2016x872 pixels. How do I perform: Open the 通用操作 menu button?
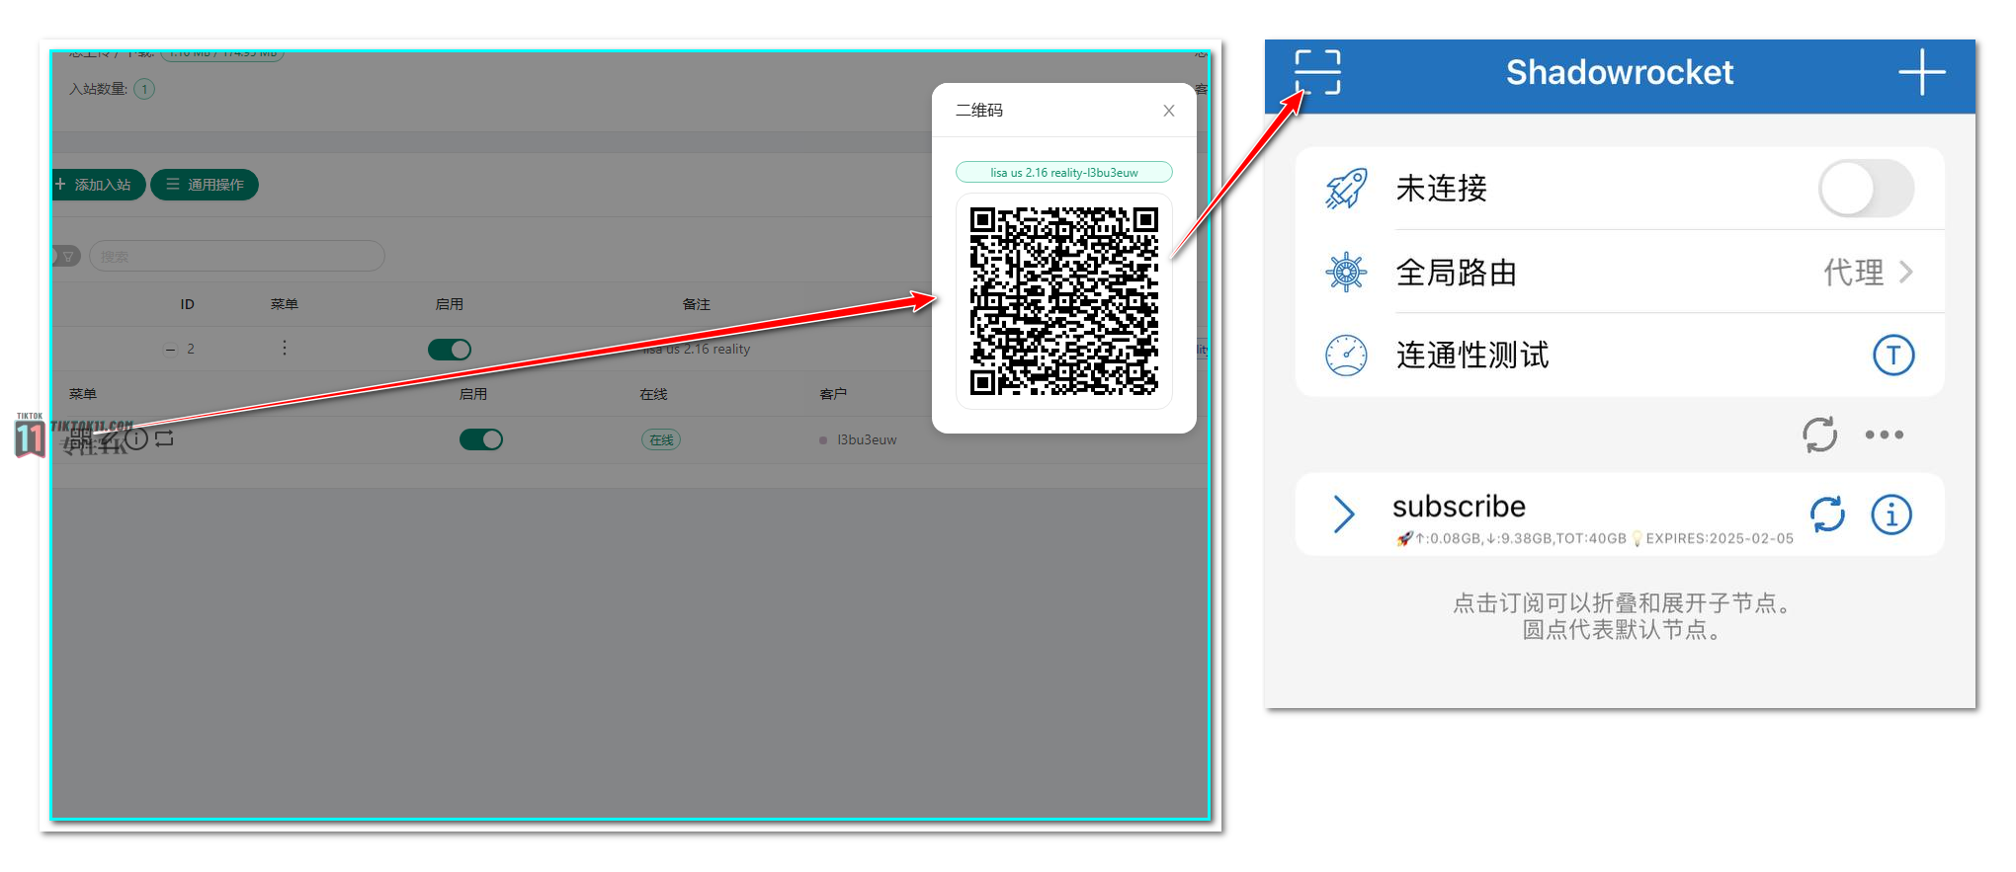tap(205, 185)
